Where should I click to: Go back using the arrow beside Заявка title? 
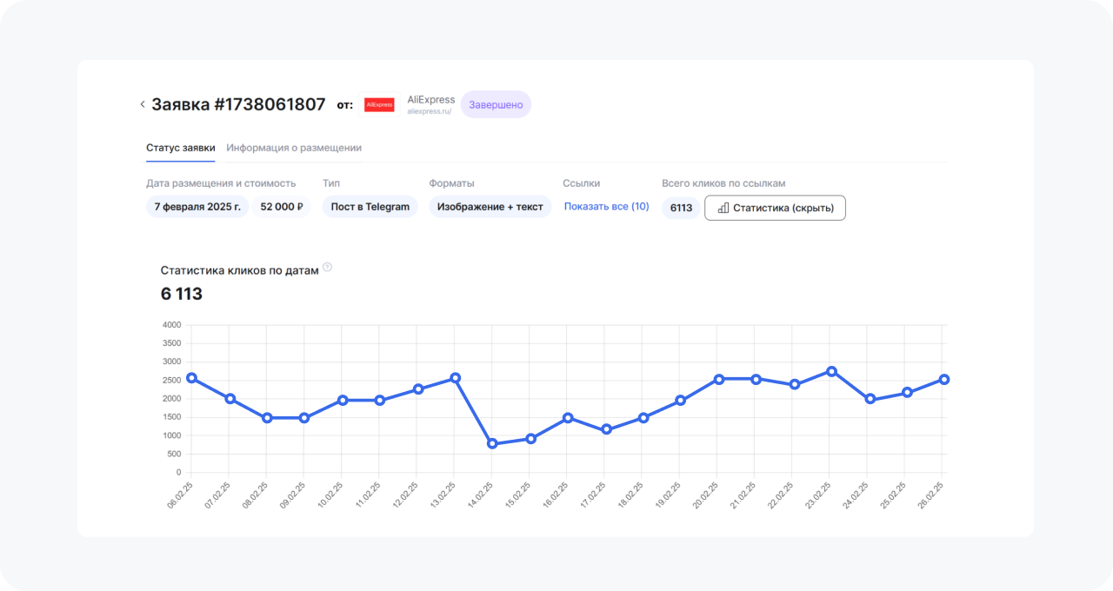[x=143, y=104]
